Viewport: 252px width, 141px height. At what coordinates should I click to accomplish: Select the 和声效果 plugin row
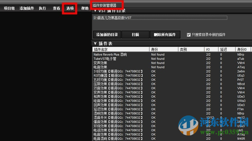tap(172, 97)
